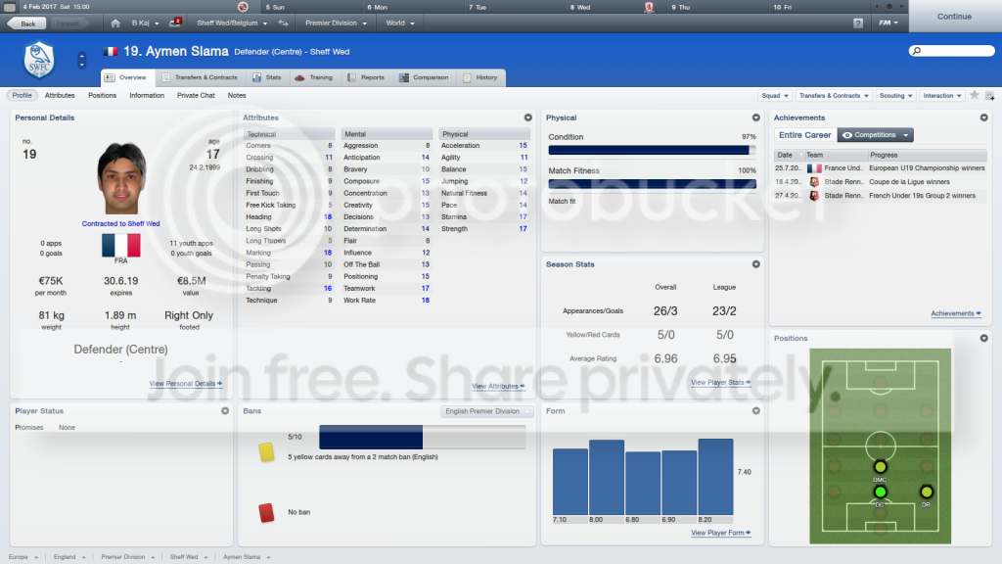Open the Form panel options circle
The height and width of the screenshot is (564, 1002).
pyautogui.click(x=756, y=411)
